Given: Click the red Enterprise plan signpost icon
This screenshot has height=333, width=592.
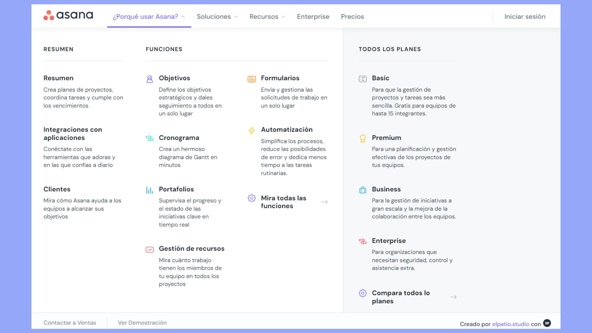Looking at the screenshot, I should (363, 241).
